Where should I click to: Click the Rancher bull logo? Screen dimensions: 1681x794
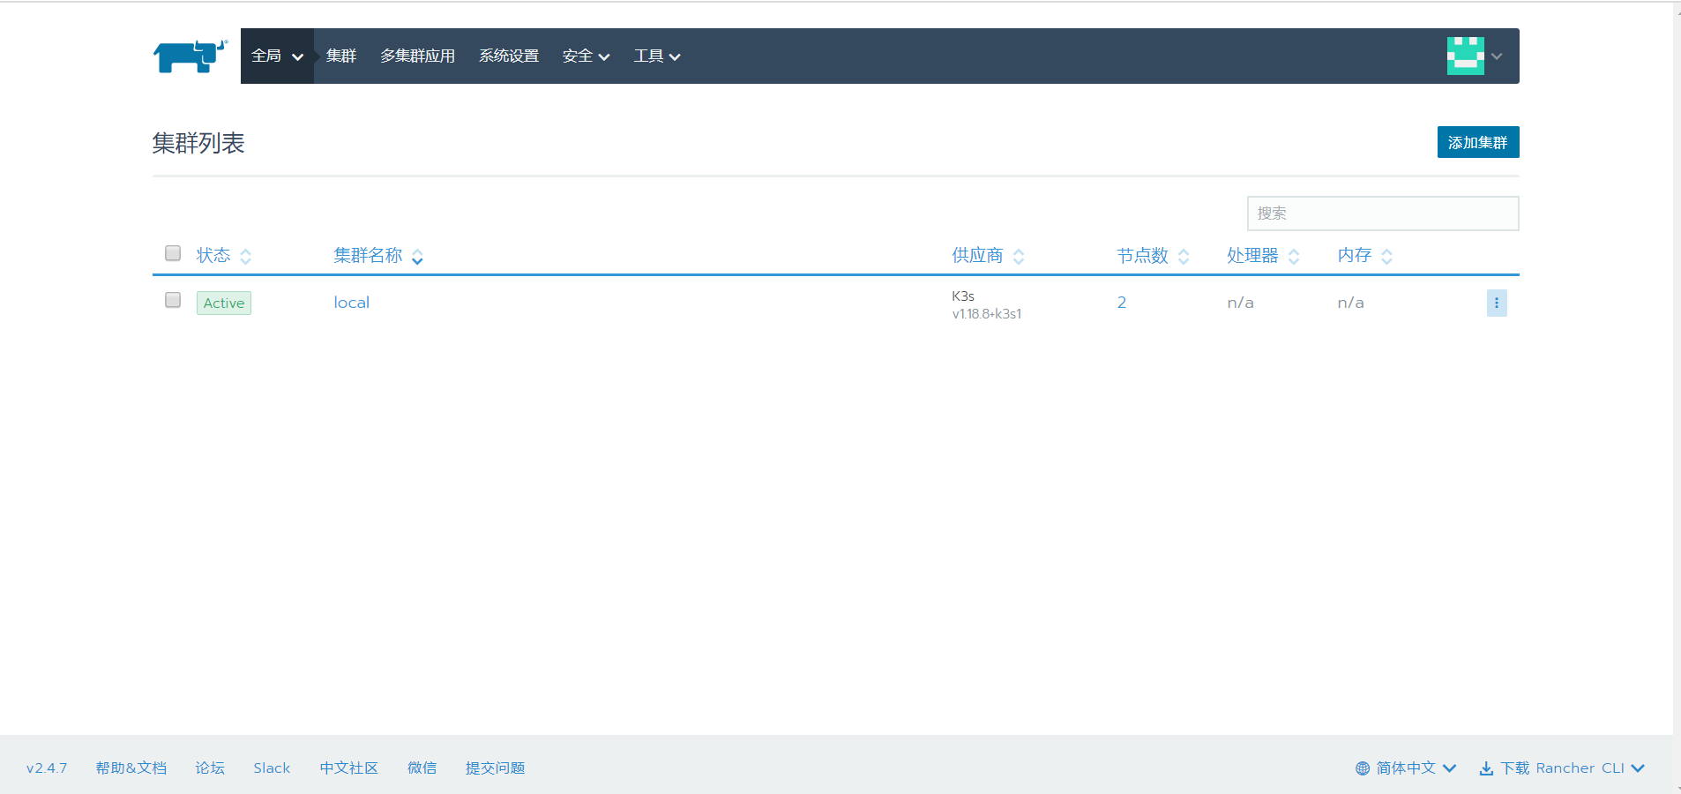coord(188,56)
